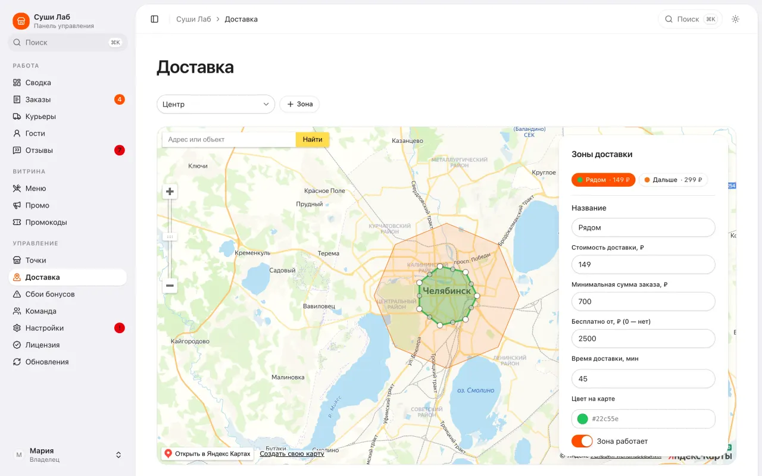
Task: Go to Курьеры page
Action: tap(67, 117)
